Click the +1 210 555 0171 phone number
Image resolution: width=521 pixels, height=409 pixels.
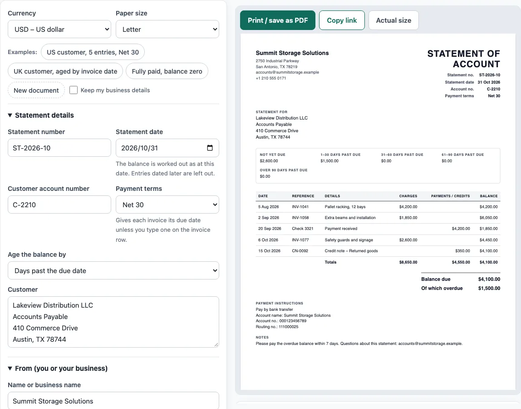click(x=271, y=78)
